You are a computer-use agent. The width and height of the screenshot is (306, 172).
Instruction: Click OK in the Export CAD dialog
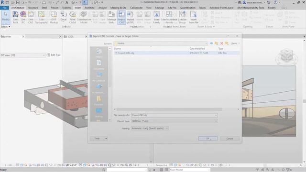(x=208, y=139)
